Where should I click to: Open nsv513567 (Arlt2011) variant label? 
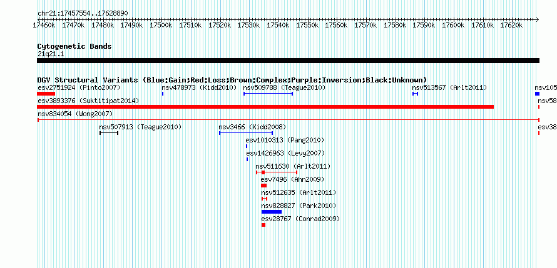click(x=449, y=87)
